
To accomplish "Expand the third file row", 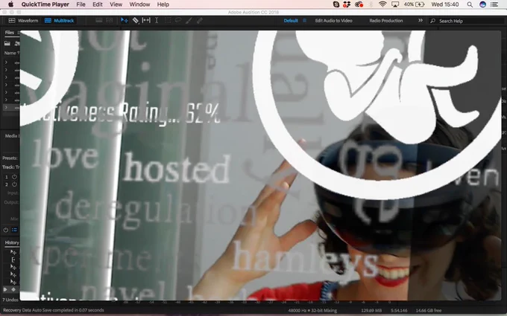I will [x=6, y=77].
